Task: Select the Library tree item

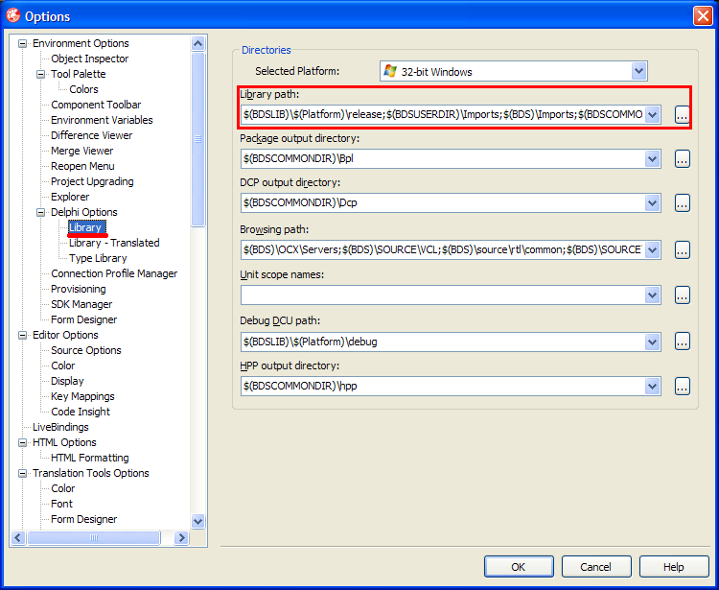Action: (x=86, y=227)
